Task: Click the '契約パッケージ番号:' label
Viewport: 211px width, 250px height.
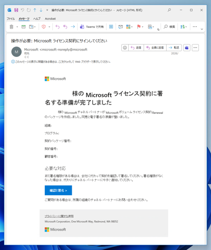Action: point(58,141)
